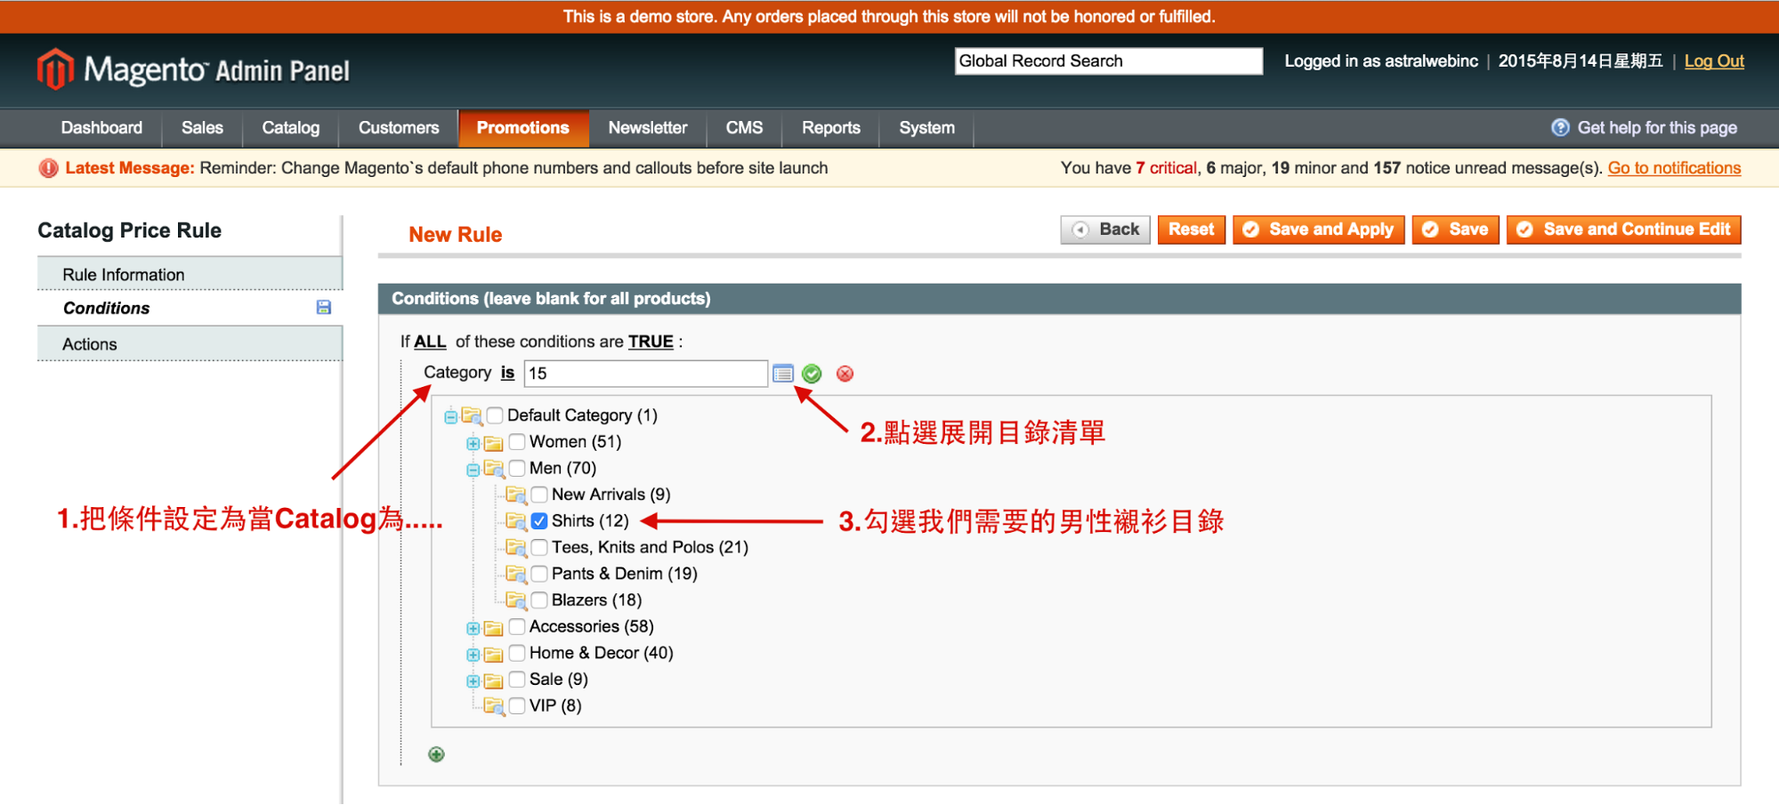Viewport: 1779px width, 805px height.
Task: Click the Home & Decor folder icon
Action: tap(494, 654)
